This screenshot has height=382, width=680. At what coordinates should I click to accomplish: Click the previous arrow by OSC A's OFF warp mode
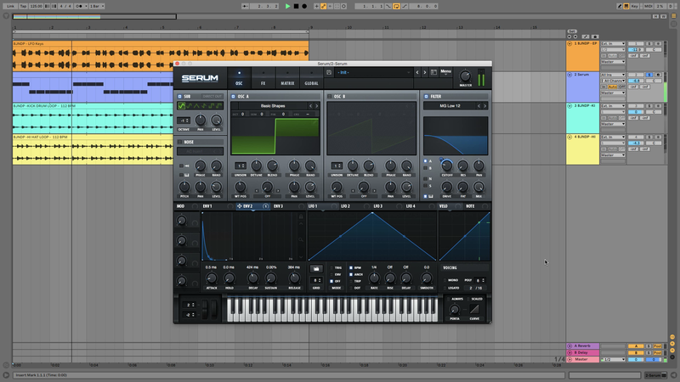coord(258,190)
